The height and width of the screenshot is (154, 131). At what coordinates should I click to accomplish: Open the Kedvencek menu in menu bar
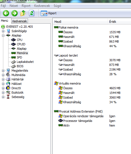42,6
